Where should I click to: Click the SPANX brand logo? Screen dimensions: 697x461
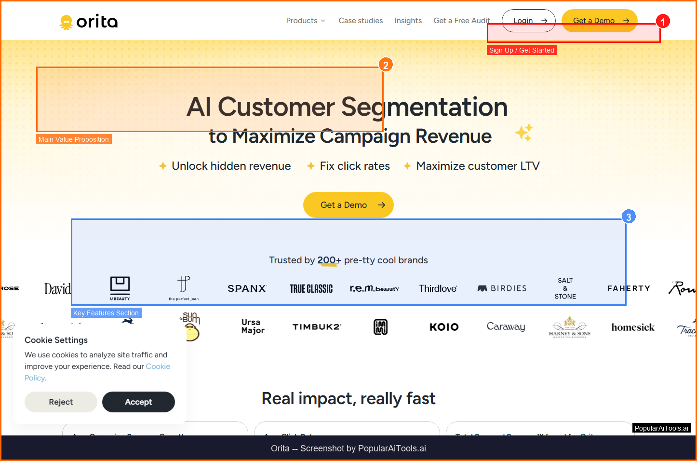click(x=247, y=288)
